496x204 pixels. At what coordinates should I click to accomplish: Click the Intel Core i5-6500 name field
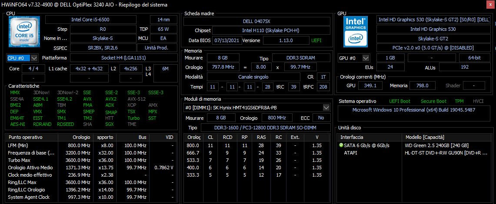point(90,20)
